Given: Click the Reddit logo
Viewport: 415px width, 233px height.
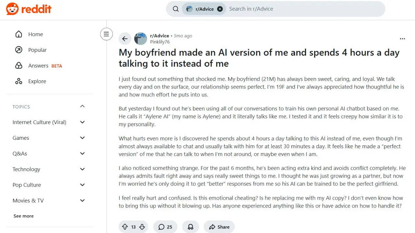Looking at the screenshot, I should point(29,9).
